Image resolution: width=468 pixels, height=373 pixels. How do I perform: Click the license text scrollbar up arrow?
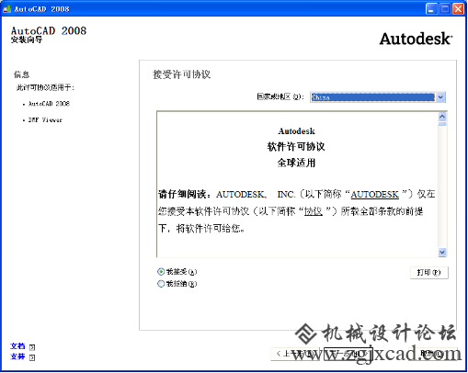[x=442, y=117]
